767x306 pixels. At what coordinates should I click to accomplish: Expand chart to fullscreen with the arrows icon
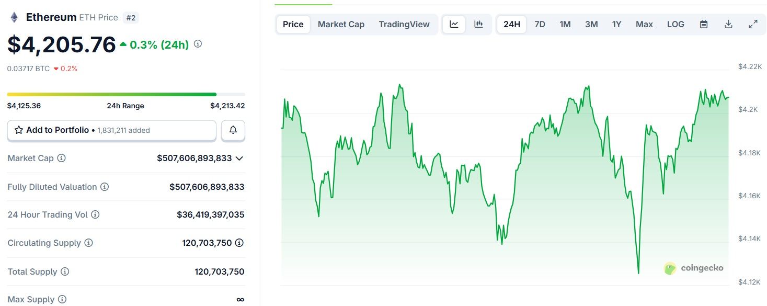[x=753, y=24]
